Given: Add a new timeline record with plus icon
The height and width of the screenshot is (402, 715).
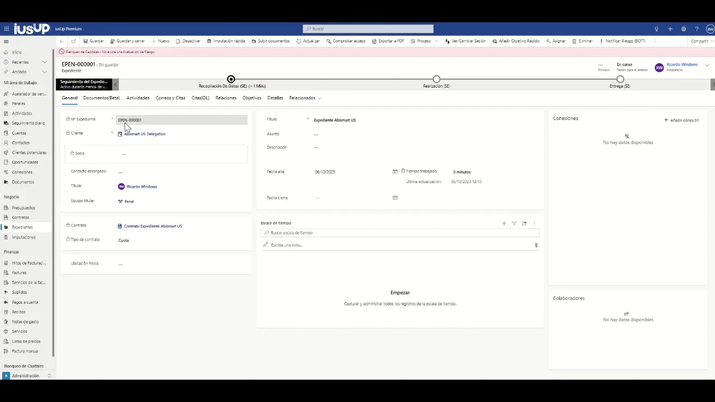Looking at the screenshot, I should click(x=504, y=223).
